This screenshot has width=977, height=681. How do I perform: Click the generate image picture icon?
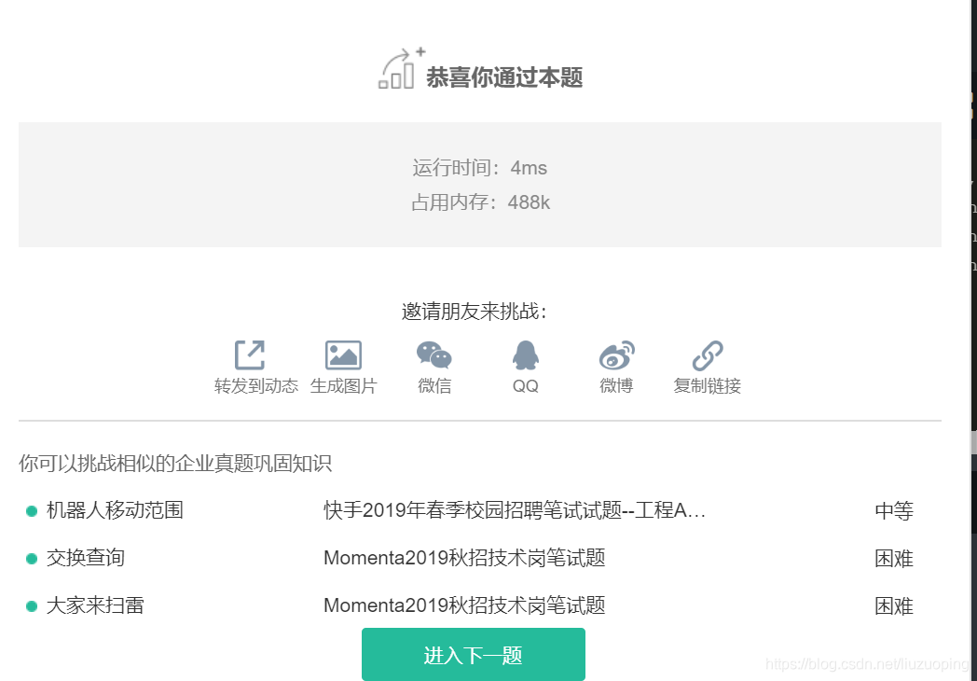(x=343, y=355)
